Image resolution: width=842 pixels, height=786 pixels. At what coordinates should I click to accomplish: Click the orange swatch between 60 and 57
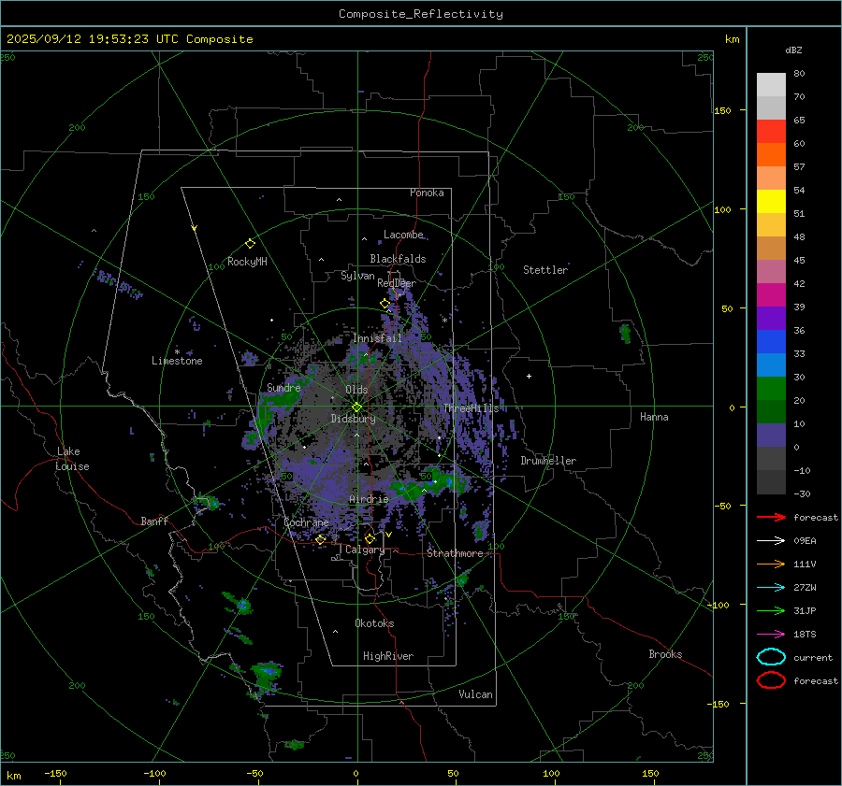click(771, 155)
